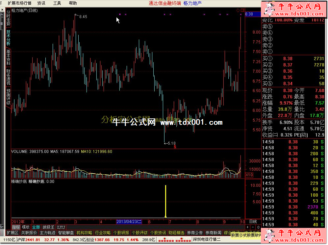Close the left sidebar with the X icon
328x245 pixels.
tap(2, 10)
